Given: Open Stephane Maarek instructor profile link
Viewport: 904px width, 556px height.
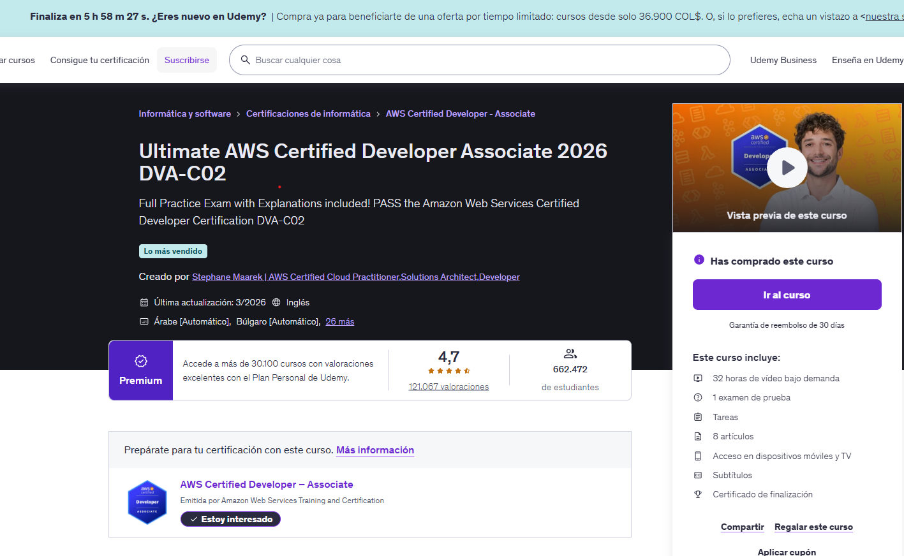Looking at the screenshot, I should (356, 277).
